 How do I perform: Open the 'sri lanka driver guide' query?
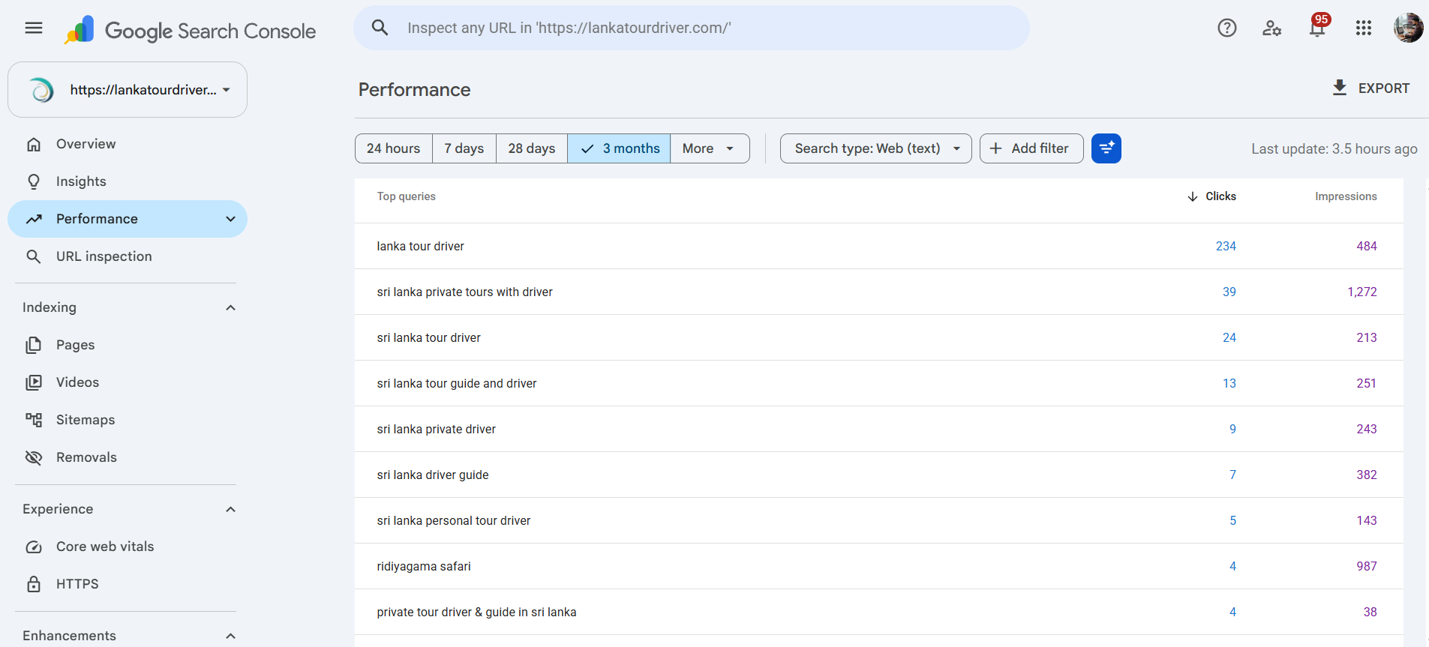click(x=879, y=475)
